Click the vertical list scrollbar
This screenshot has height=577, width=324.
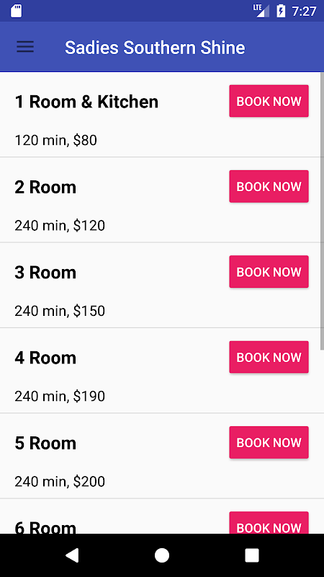click(x=322, y=211)
